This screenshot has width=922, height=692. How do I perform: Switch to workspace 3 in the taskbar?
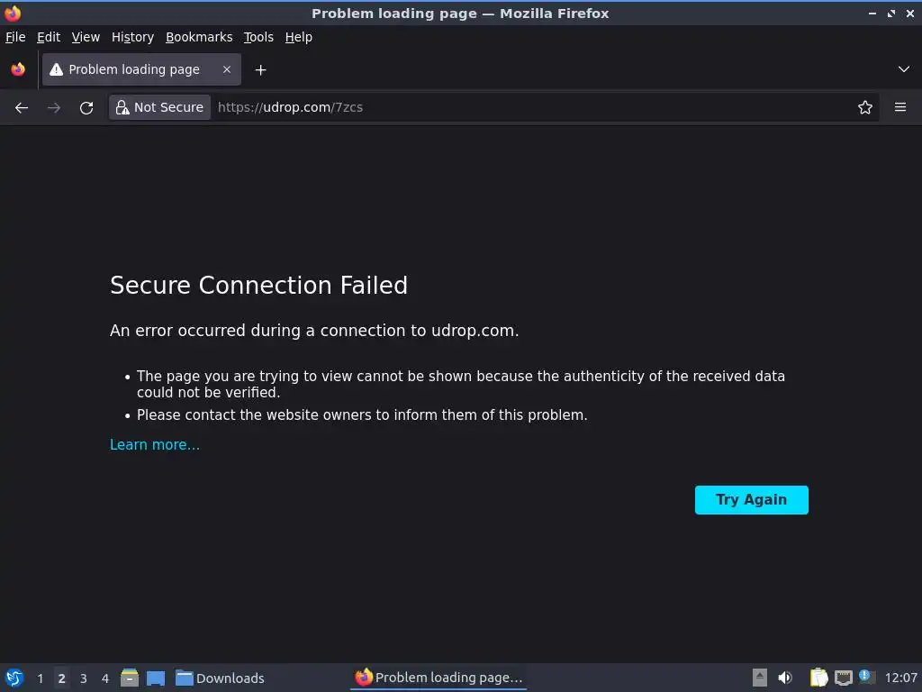point(84,678)
